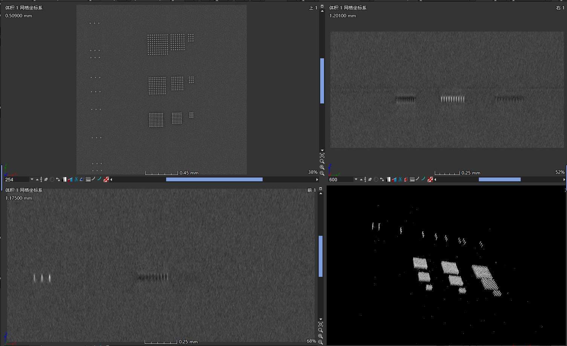Click the red-blue wedge icon in top view

click(x=70, y=179)
